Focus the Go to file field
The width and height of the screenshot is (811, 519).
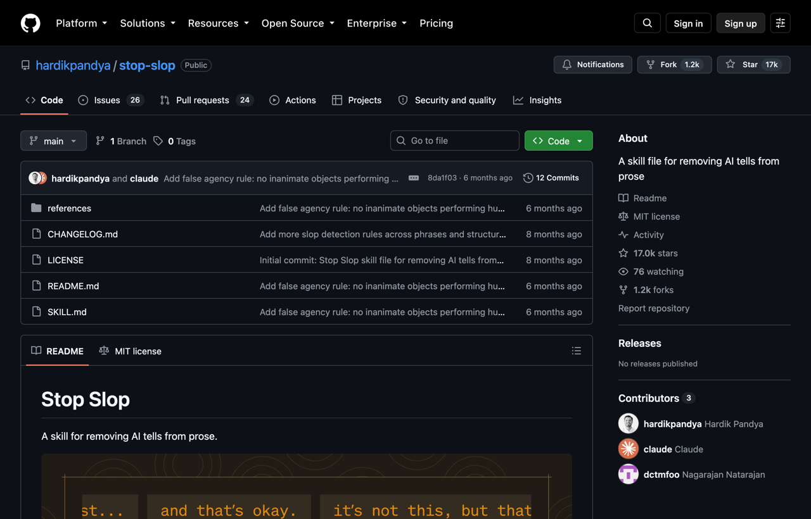(x=455, y=141)
